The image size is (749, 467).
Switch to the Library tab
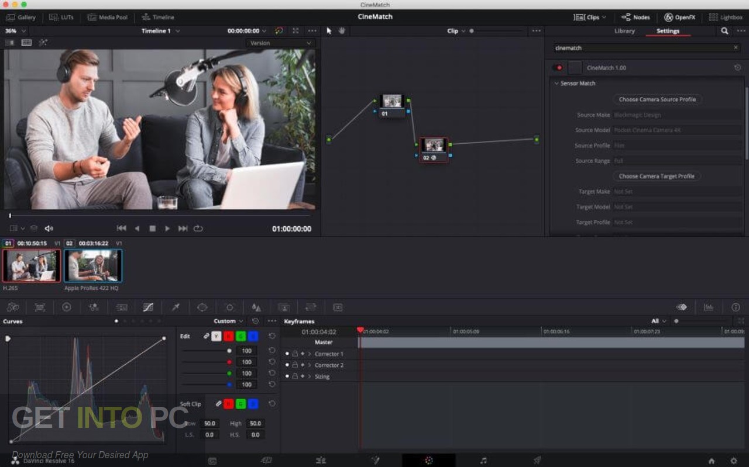pos(624,31)
